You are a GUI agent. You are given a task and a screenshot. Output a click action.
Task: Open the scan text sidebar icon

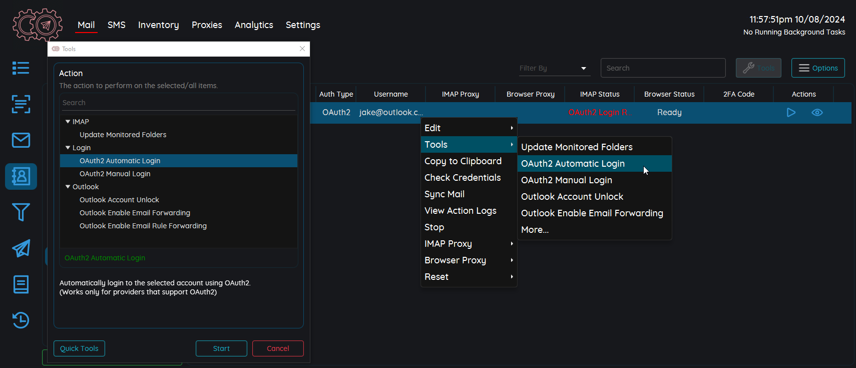21,104
